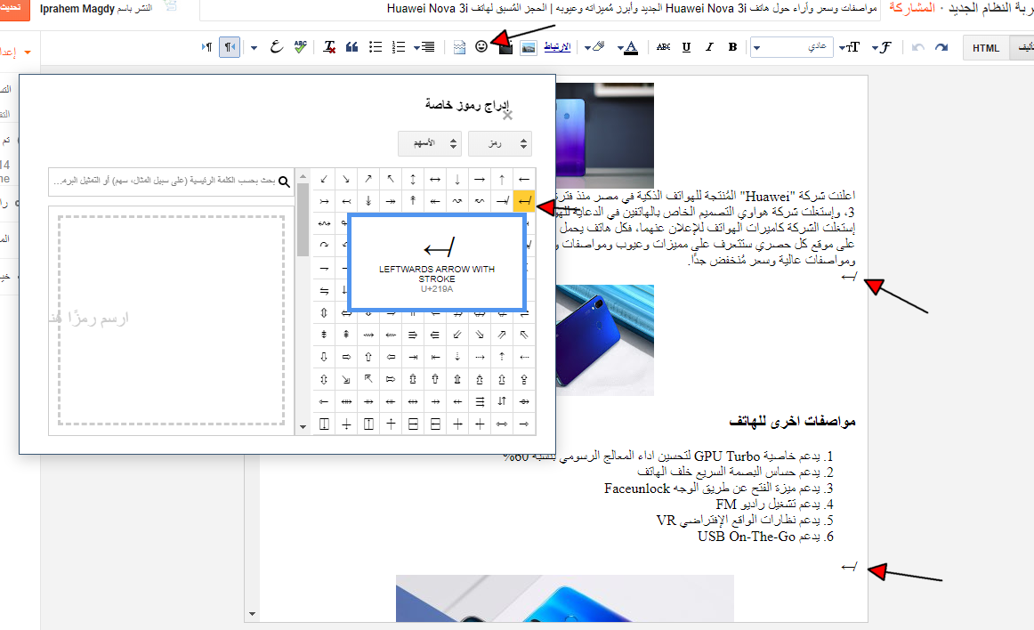
Task: Click the المشاركة breadcrumb link at top
Action: 912,9
